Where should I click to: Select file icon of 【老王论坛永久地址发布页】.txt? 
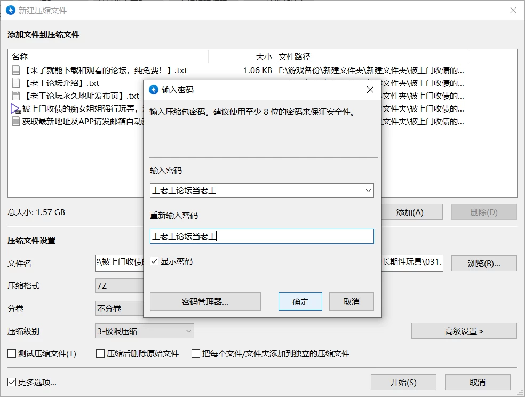[15, 96]
